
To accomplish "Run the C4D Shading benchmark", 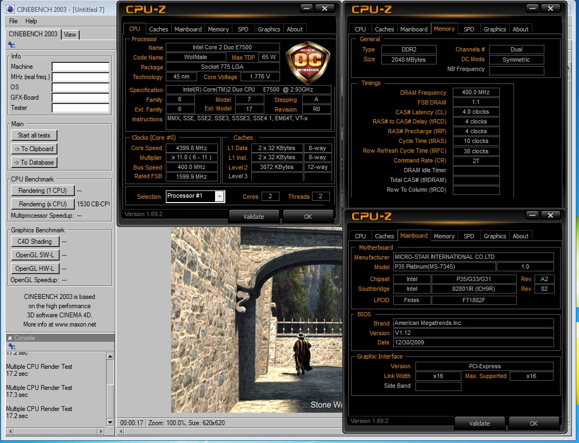I will (35, 242).
